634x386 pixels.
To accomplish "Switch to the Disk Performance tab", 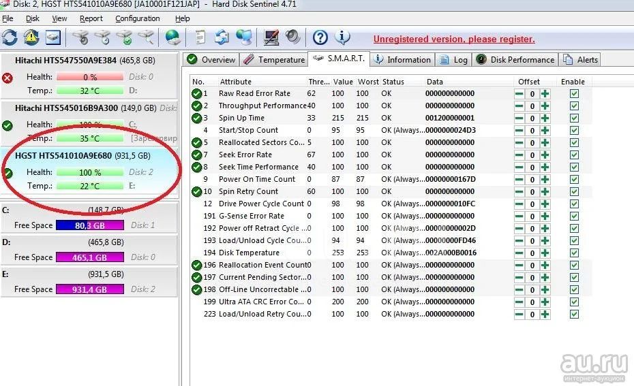I will pos(515,60).
